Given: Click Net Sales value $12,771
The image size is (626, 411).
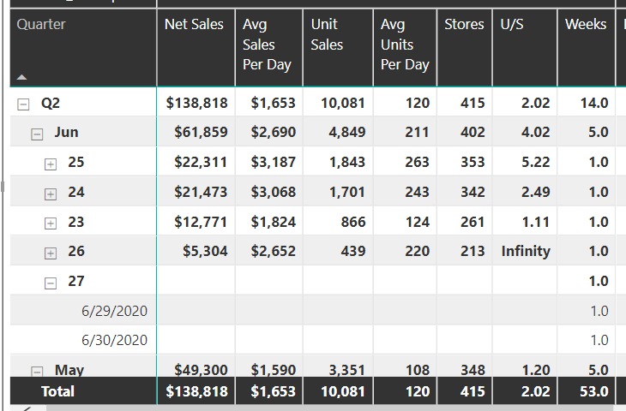Looking at the screenshot, I should tap(201, 222).
